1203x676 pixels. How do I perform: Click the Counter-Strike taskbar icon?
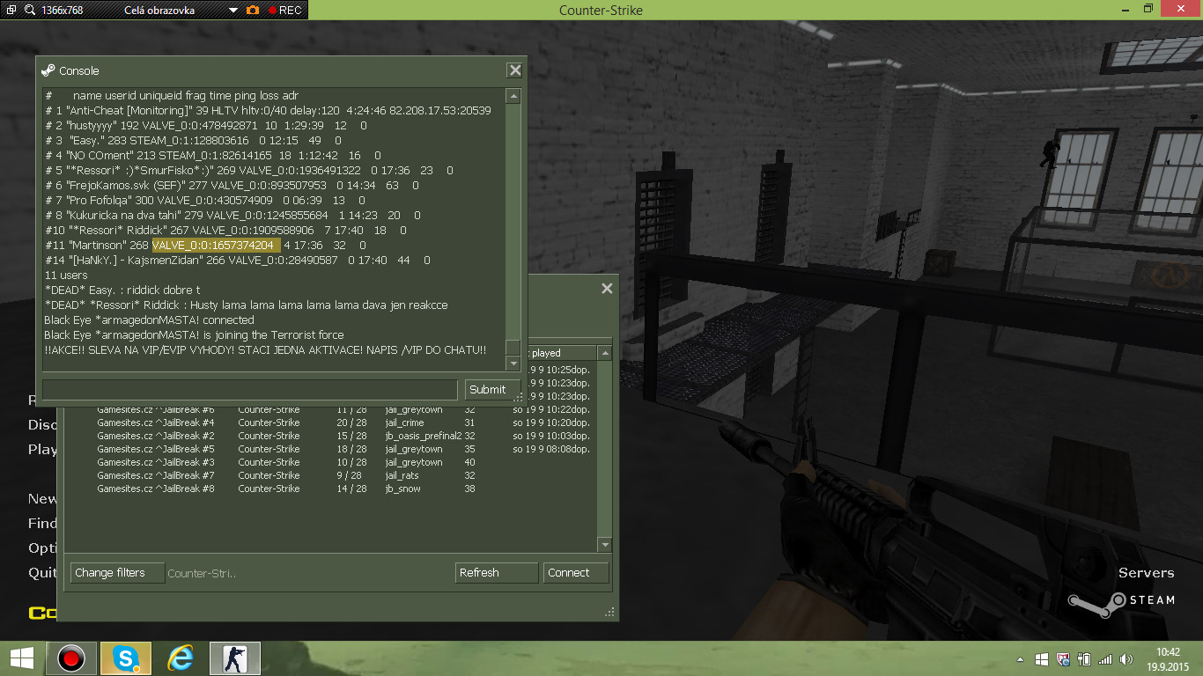tap(234, 658)
